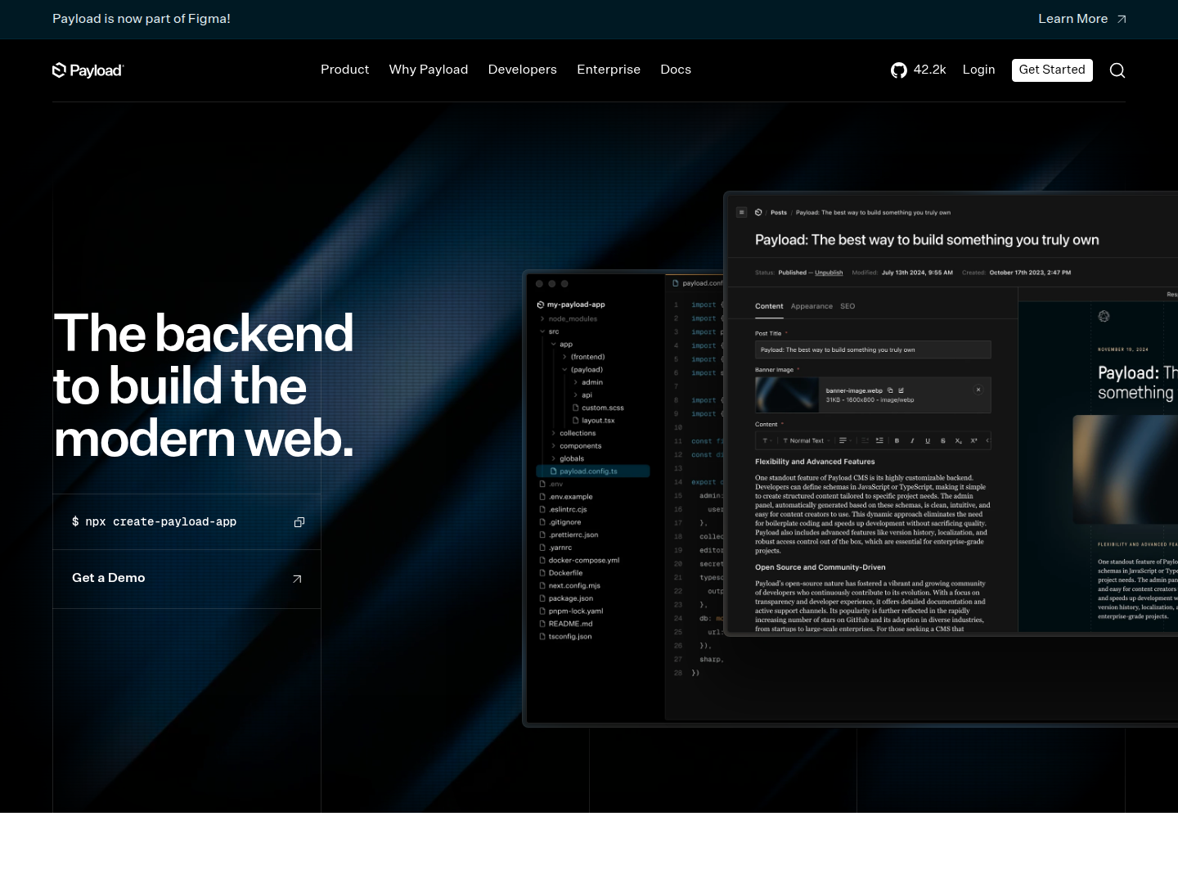Click the Subscript icon in the editor toolbar
Screen dimensions: 1178x884
(x=959, y=440)
